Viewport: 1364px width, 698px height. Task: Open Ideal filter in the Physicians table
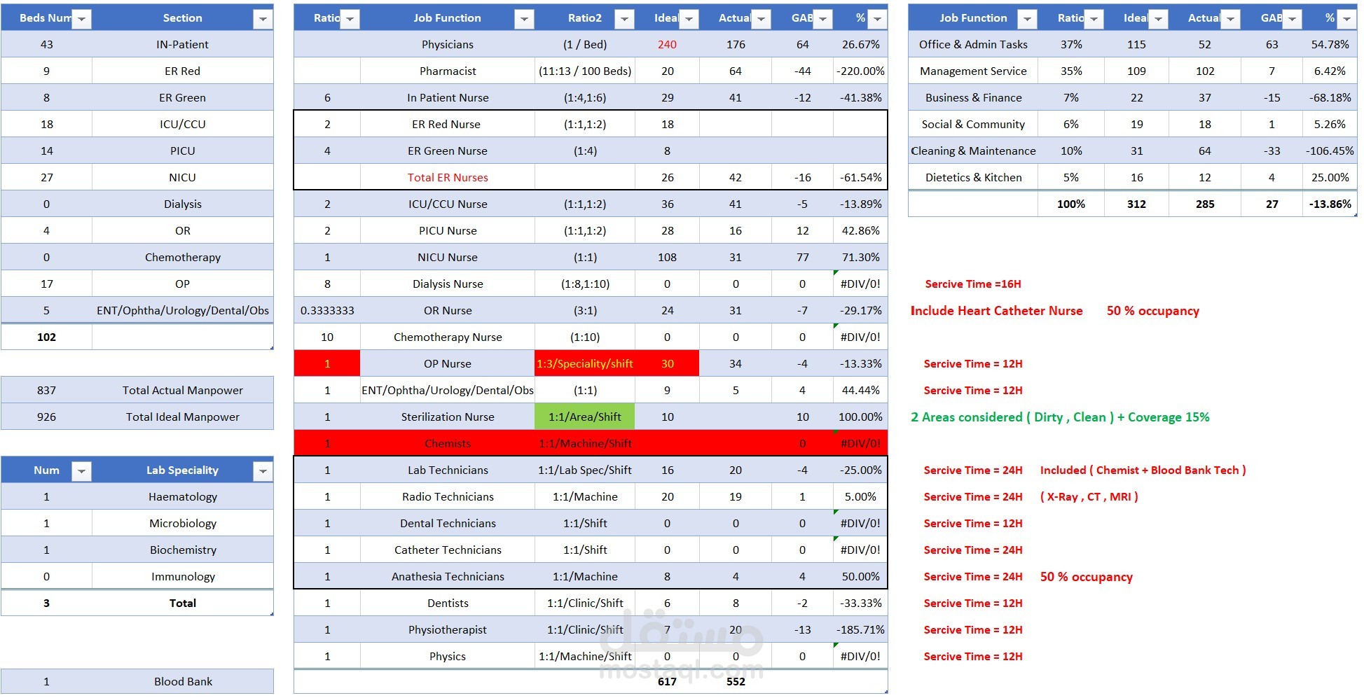click(689, 19)
